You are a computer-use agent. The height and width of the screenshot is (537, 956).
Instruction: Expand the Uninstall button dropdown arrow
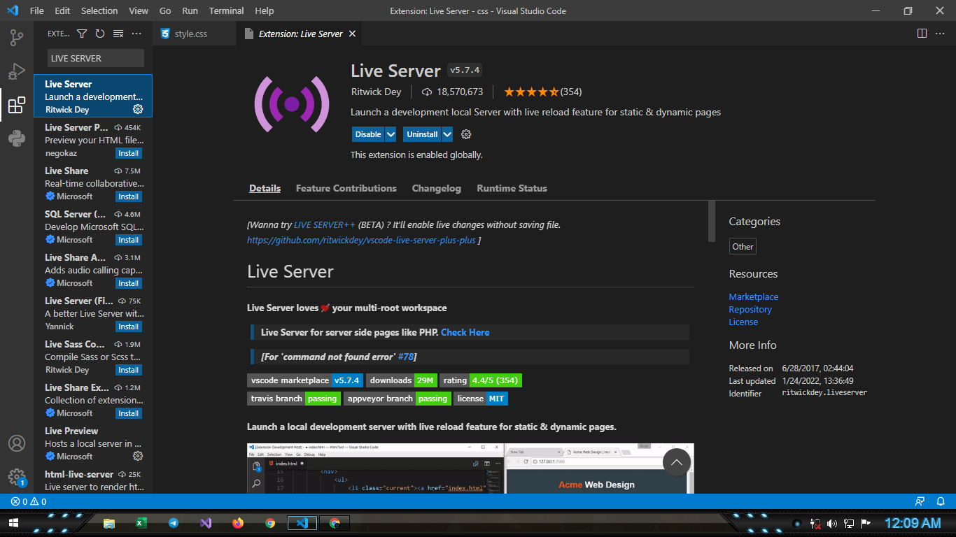tap(447, 134)
